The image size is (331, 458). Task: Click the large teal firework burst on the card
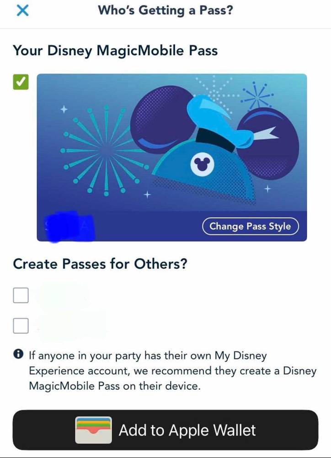(105, 150)
